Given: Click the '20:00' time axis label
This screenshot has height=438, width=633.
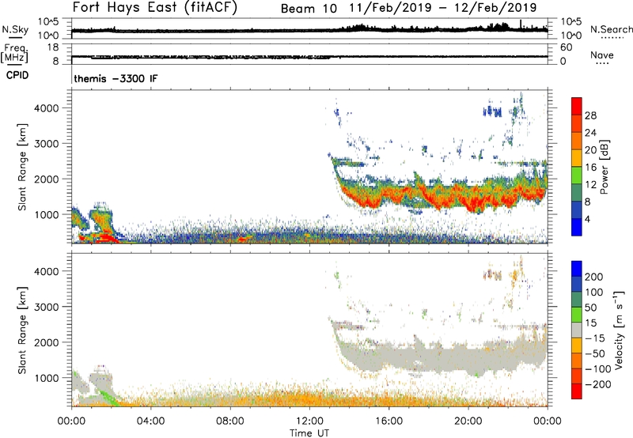Looking at the screenshot, I should (x=468, y=421).
